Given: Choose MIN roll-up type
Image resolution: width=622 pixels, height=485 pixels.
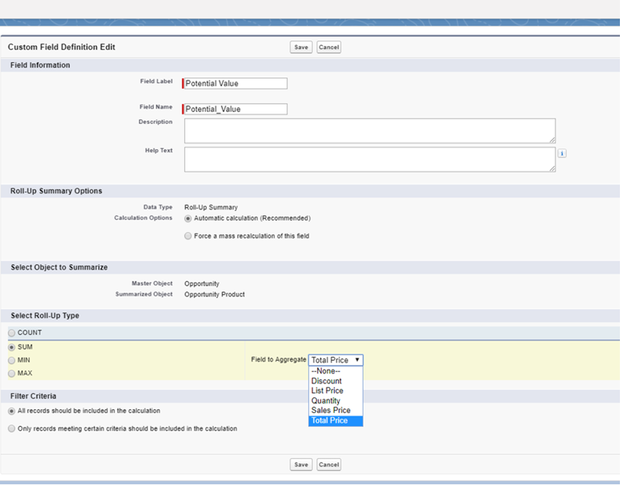Looking at the screenshot, I should tap(12, 360).
